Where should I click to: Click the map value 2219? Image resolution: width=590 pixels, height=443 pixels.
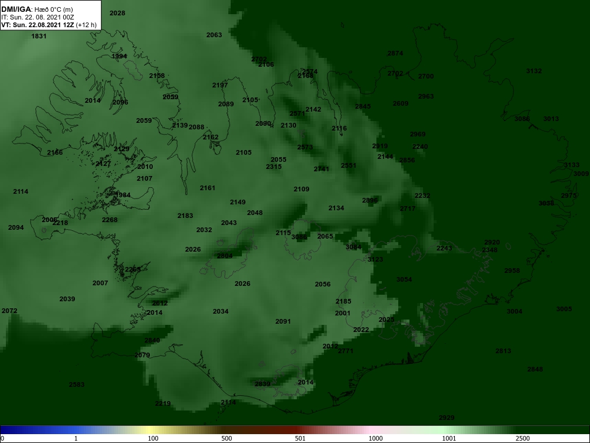[163, 404]
